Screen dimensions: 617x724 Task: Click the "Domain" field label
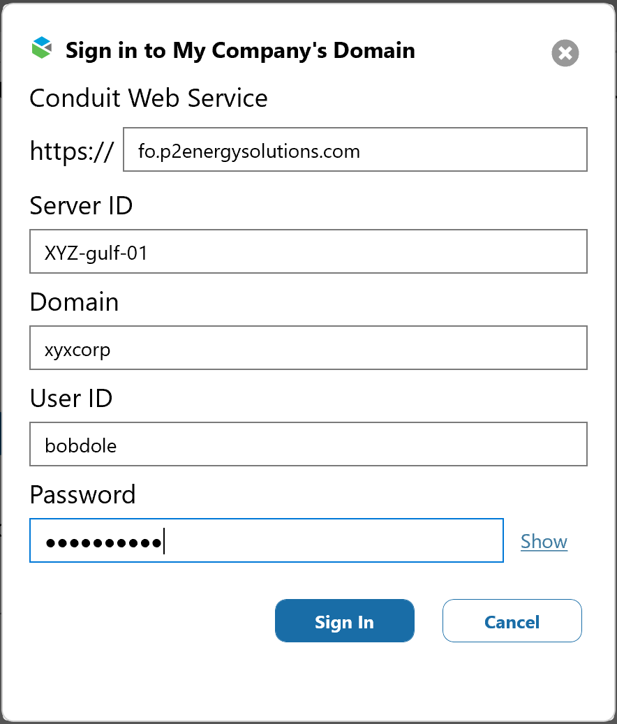coord(74,302)
